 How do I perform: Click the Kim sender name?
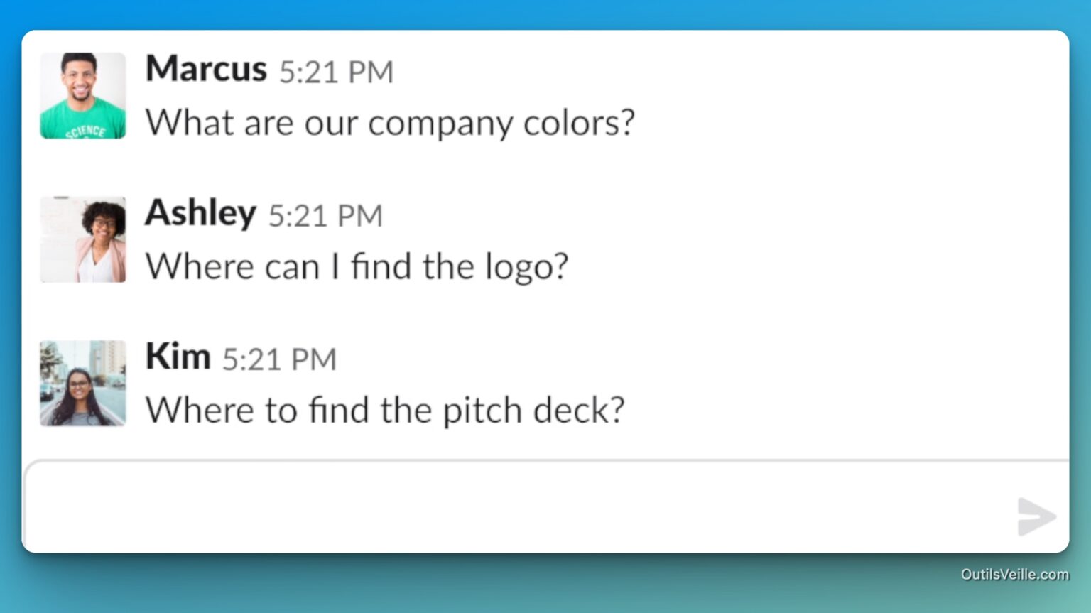click(x=178, y=357)
